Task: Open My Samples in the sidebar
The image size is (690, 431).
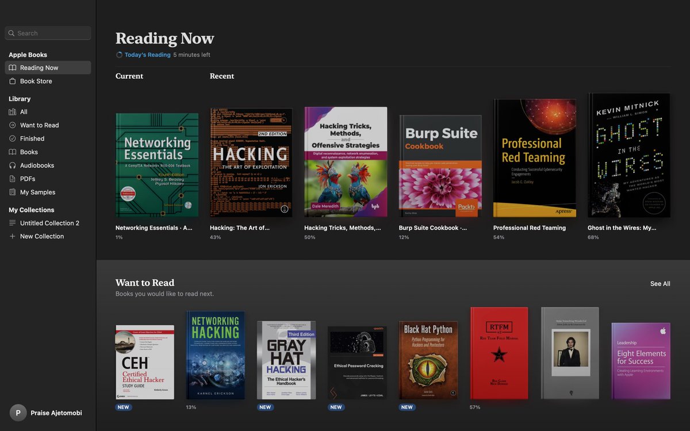Action: (48, 193)
